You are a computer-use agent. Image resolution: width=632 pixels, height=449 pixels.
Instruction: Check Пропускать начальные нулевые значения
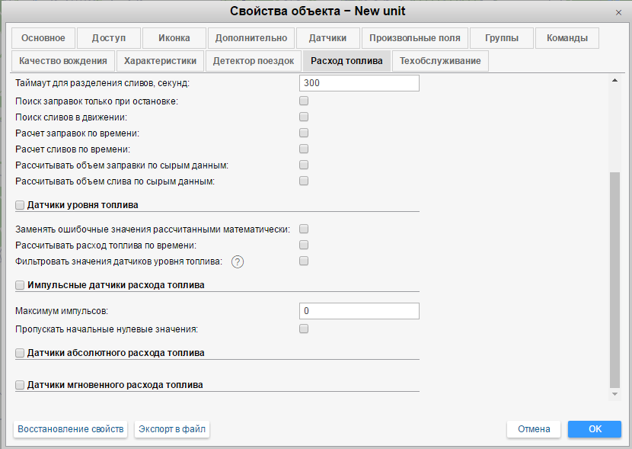pos(304,329)
